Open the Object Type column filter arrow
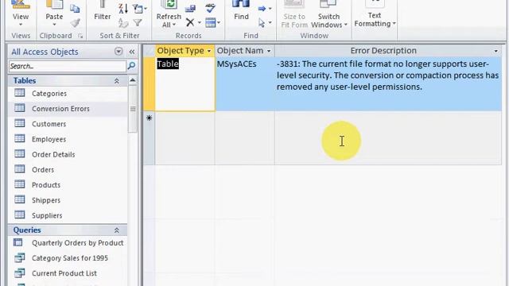Viewport: 509px width, 286px height. tap(209, 51)
